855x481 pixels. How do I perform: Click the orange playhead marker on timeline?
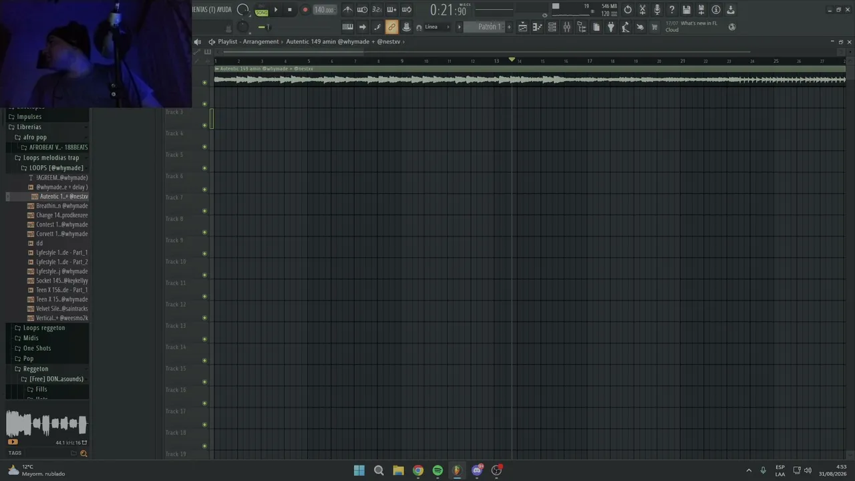click(x=512, y=60)
